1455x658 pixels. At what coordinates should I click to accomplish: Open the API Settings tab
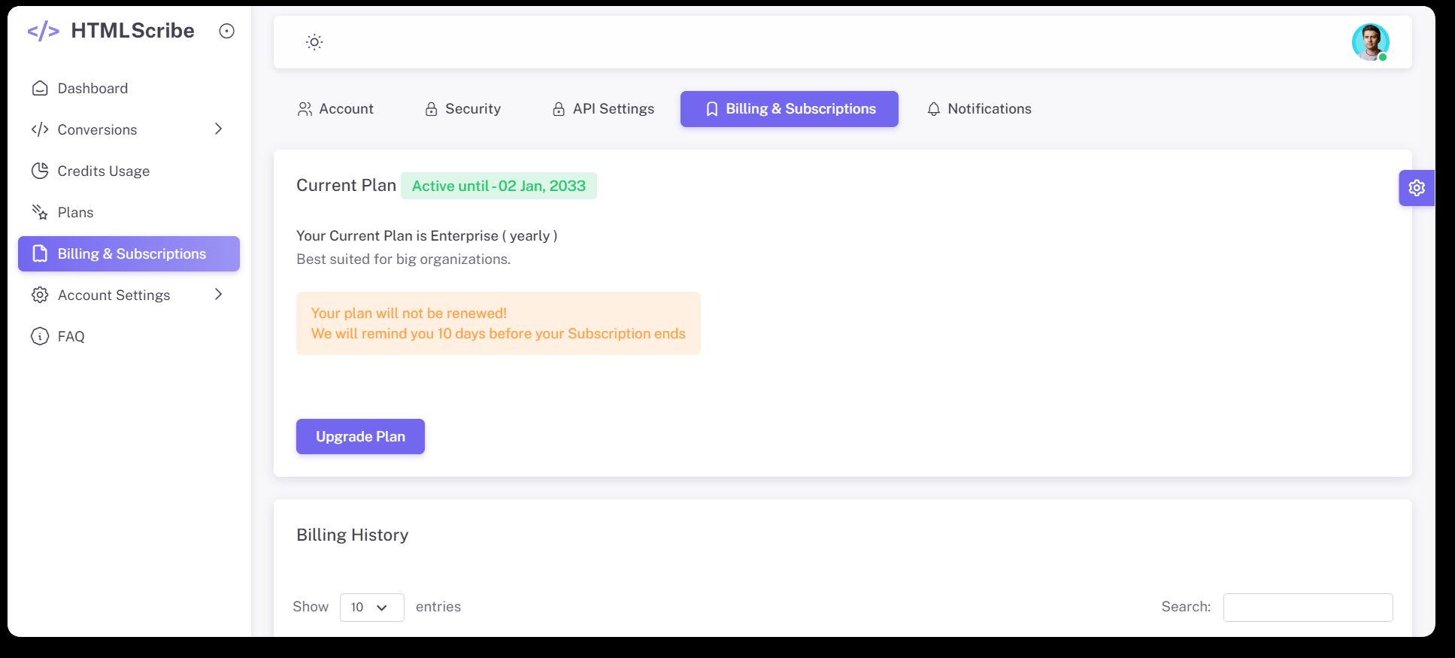(x=603, y=109)
